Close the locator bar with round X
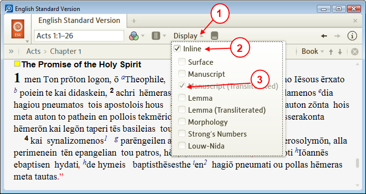Image resolution: width=366 pixels, height=194 pixels. point(354,52)
